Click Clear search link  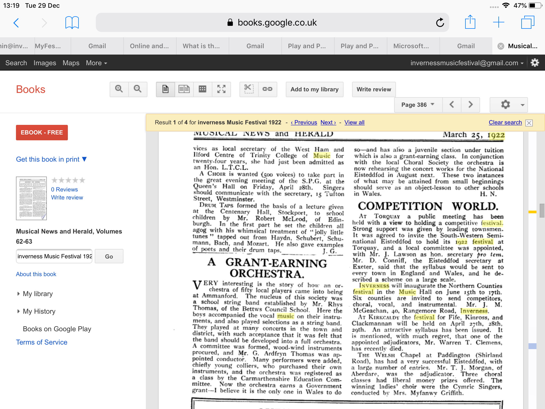[x=505, y=122]
